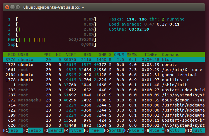Maximize the terminal window

pos(18,7)
